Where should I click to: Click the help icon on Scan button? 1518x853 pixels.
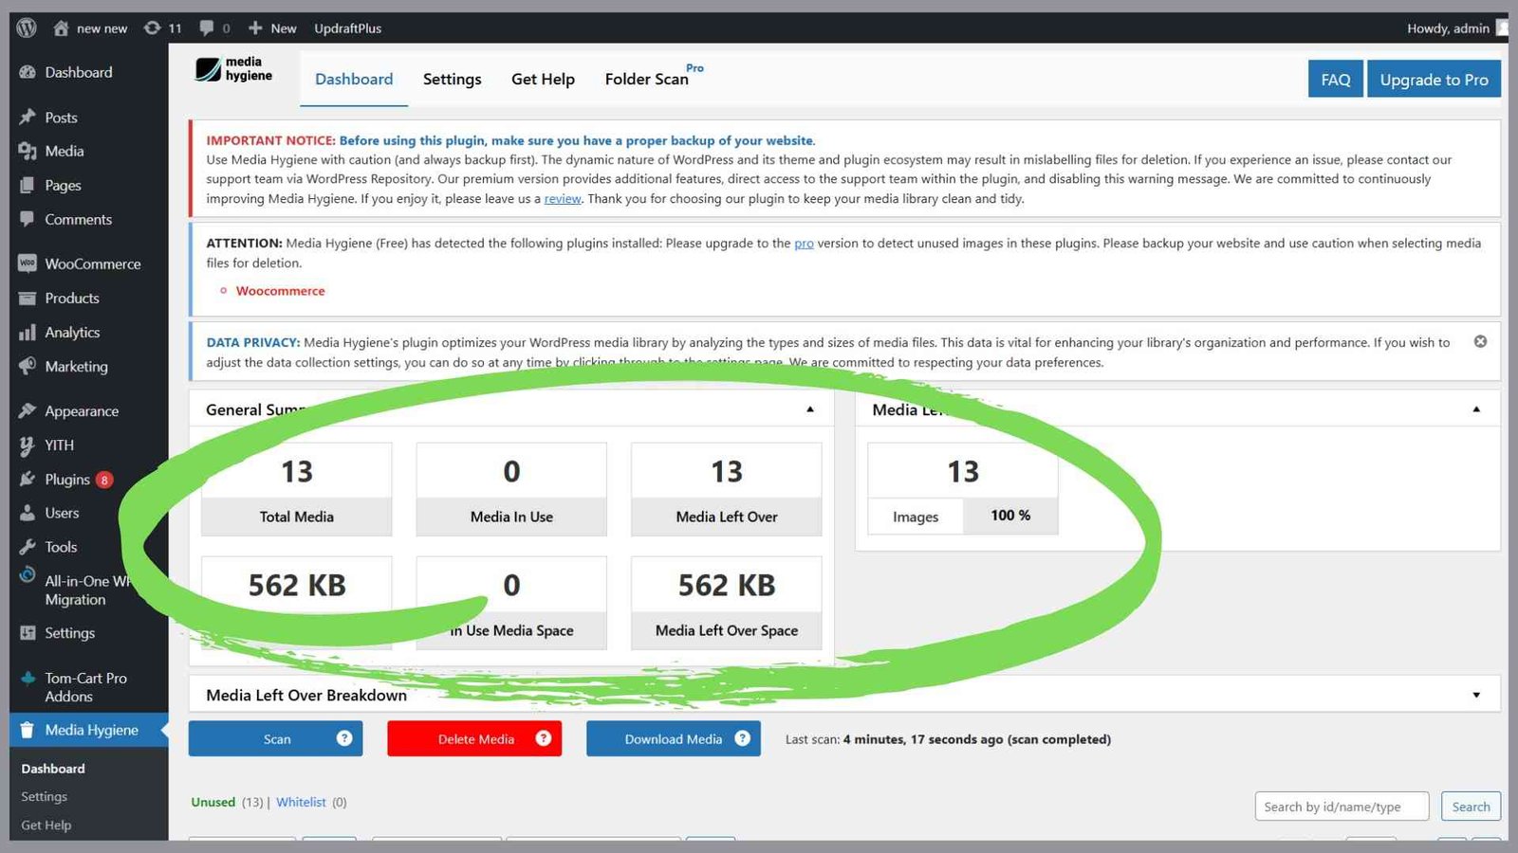pos(344,738)
